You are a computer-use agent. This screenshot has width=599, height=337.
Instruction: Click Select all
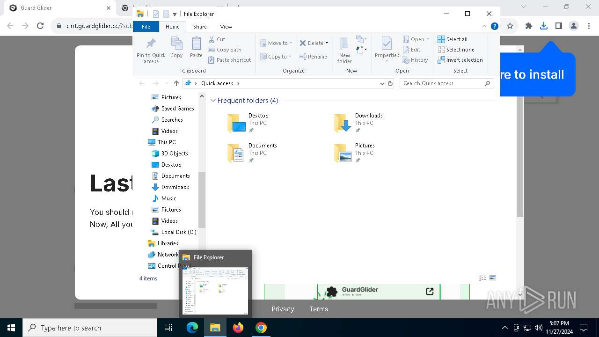[453, 39]
